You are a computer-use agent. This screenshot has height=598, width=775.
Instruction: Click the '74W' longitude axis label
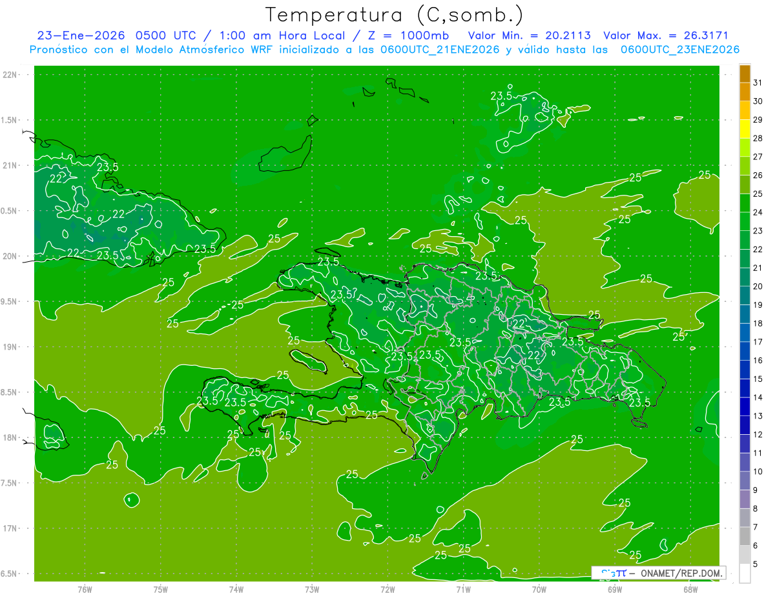coord(236,590)
